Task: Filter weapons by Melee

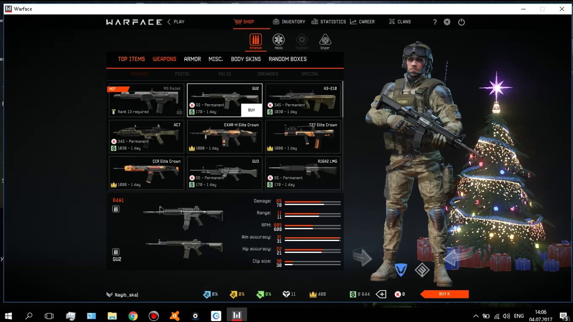Action: (x=225, y=74)
